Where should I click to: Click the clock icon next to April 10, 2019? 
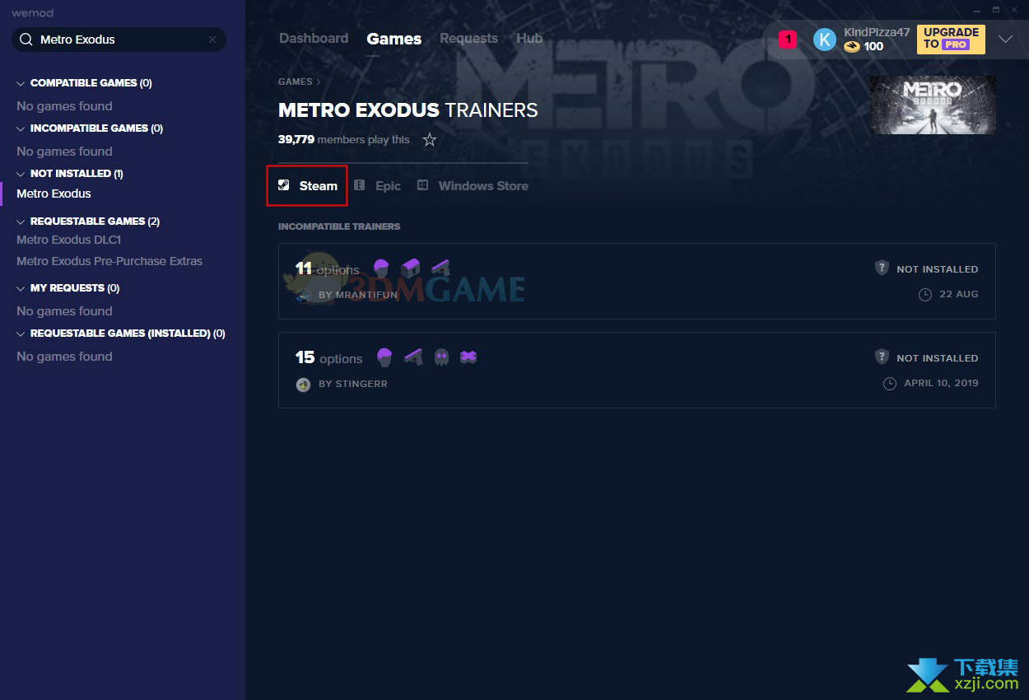(x=889, y=383)
